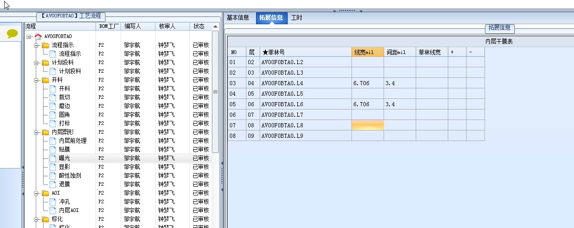This screenshot has width=574, height=228.
Task: Open the 工时 tab
Action: (x=297, y=18)
